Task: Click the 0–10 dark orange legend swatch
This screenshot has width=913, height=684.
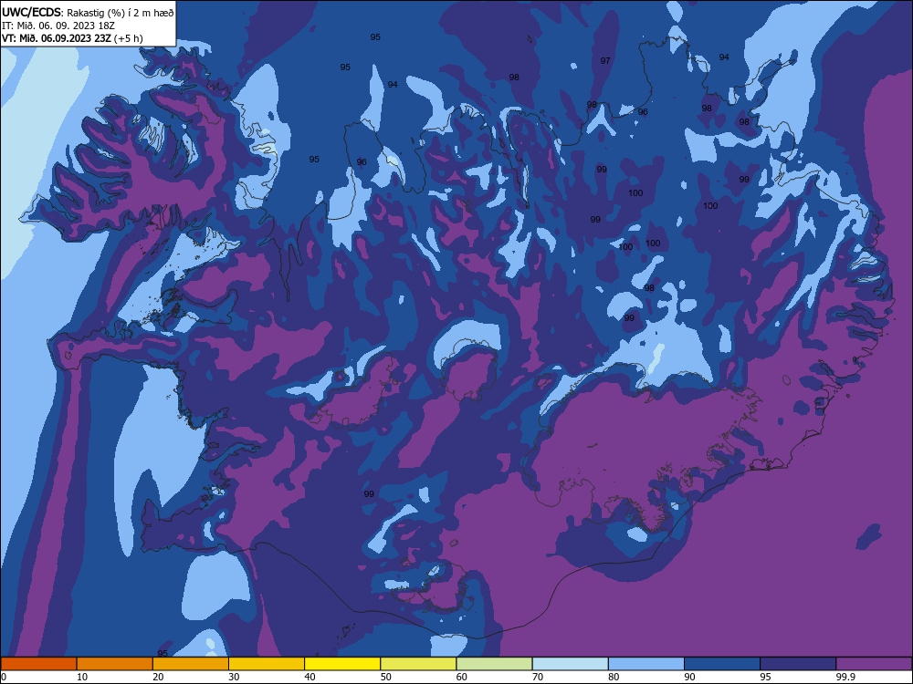Action: click(x=38, y=664)
